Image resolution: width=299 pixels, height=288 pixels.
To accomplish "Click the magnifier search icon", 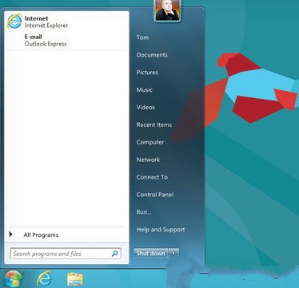I will (x=115, y=254).
